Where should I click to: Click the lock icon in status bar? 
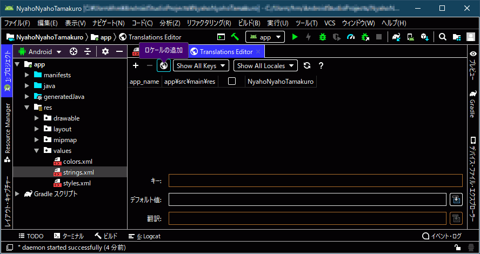457,248
